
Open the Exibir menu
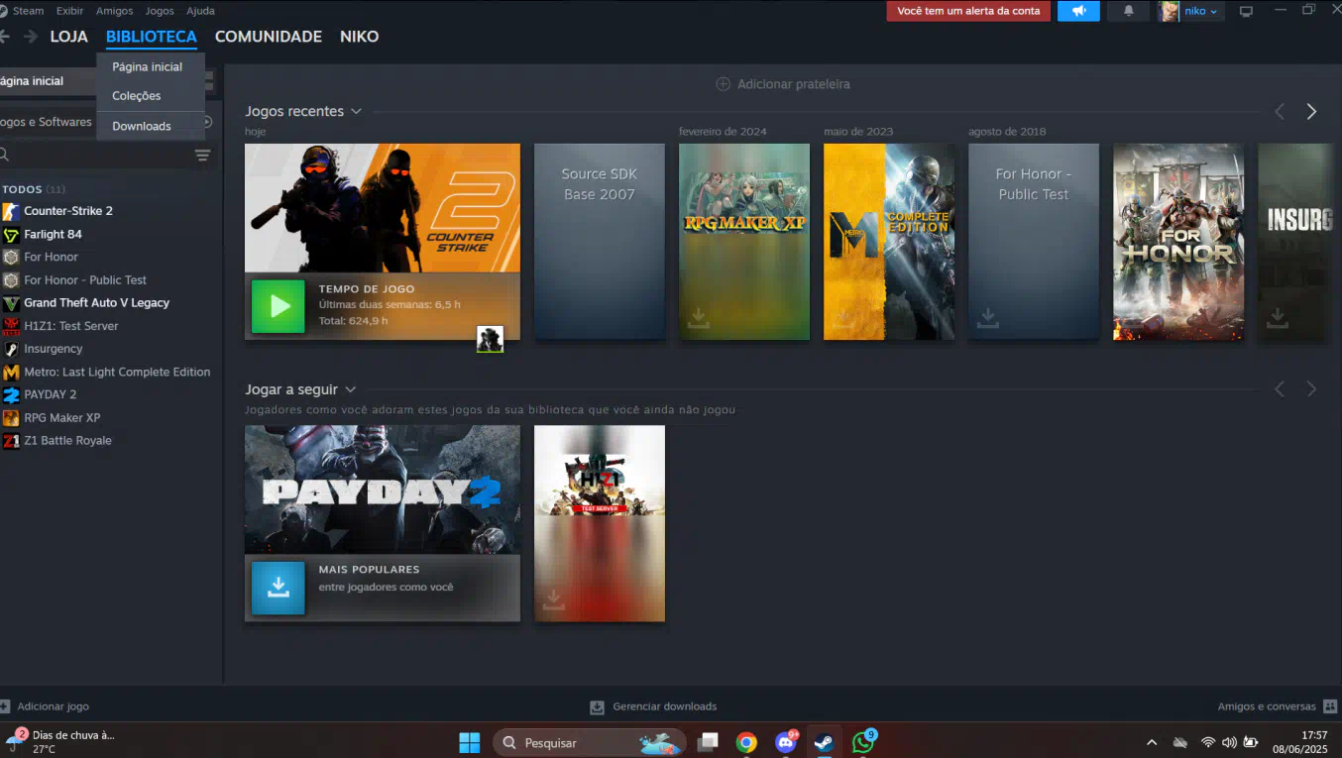69,11
